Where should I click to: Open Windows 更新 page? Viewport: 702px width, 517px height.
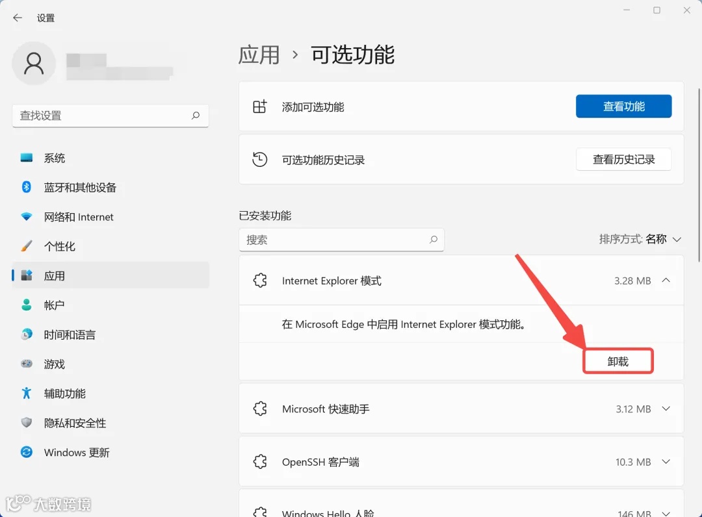110,453
